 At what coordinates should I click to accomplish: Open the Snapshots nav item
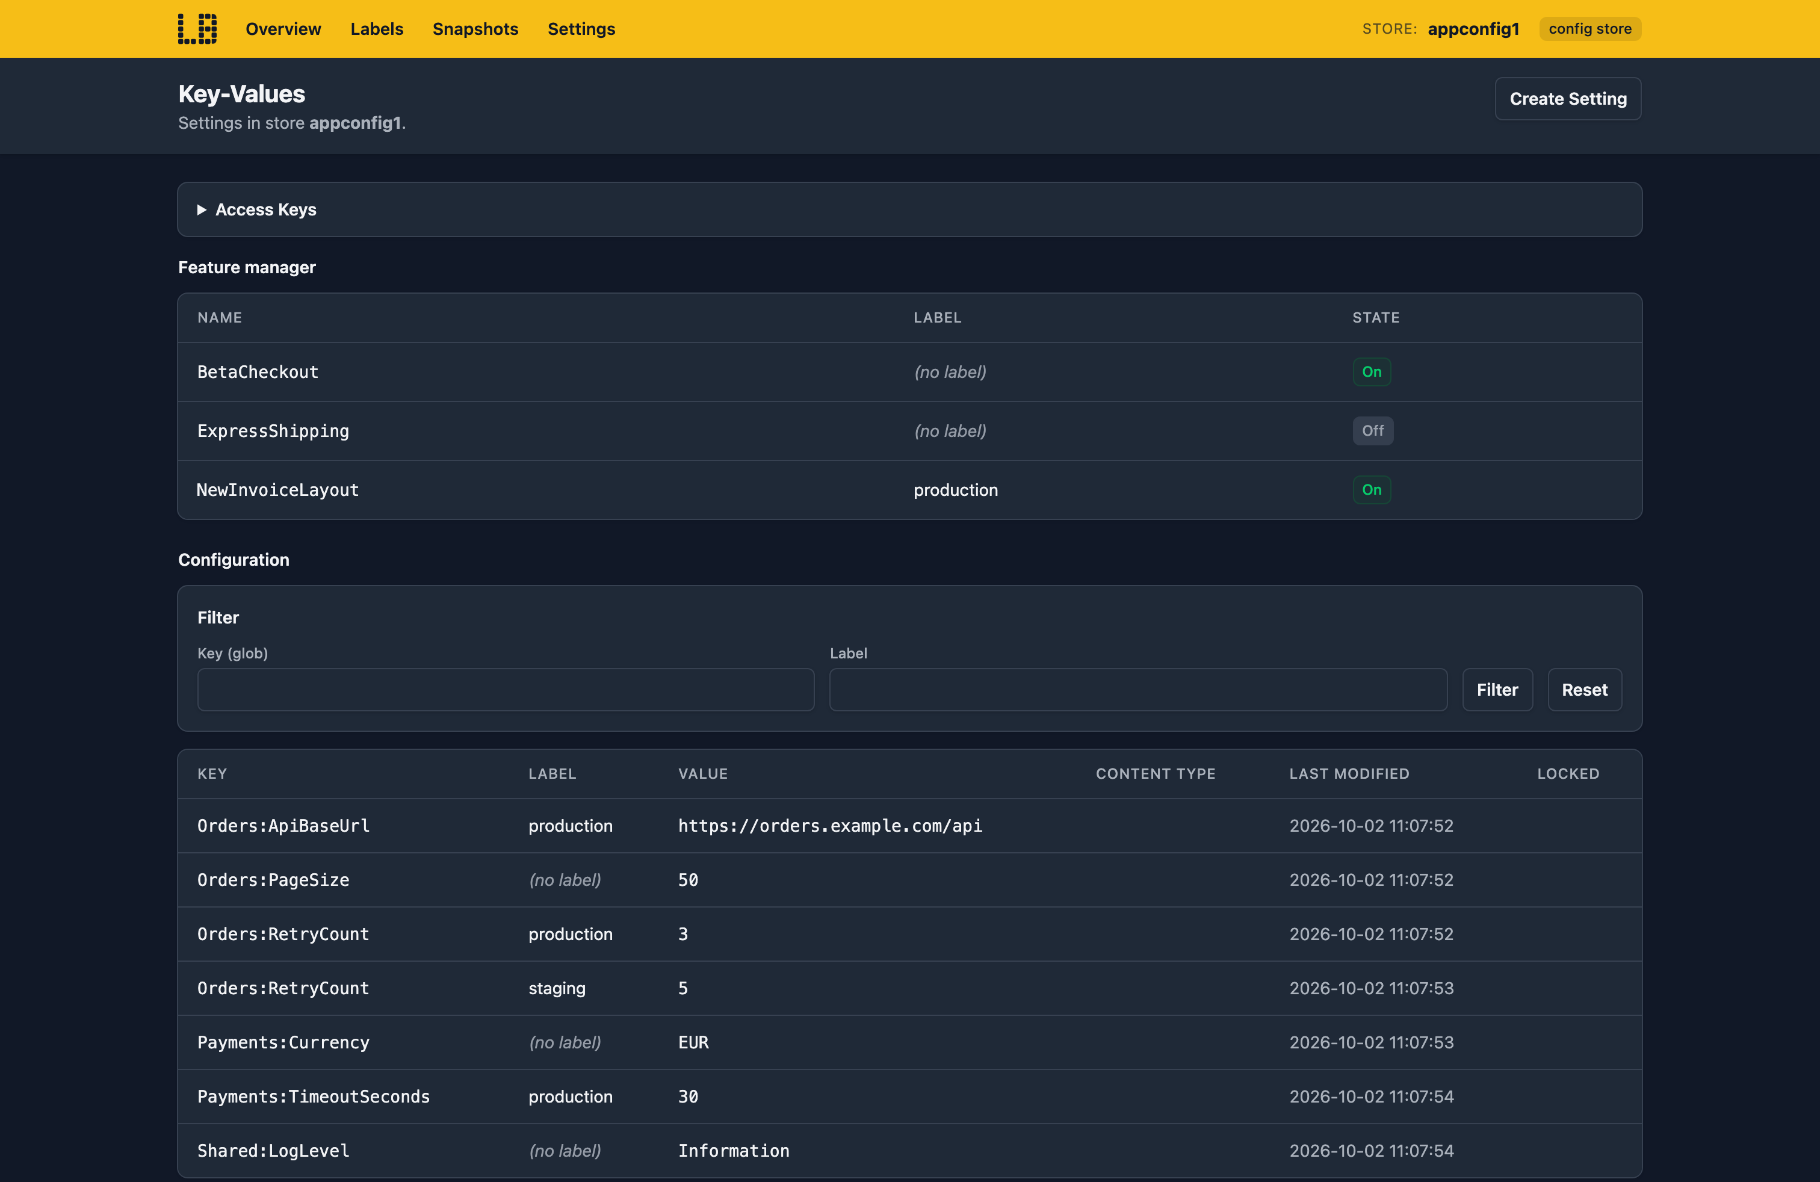tap(475, 29)
